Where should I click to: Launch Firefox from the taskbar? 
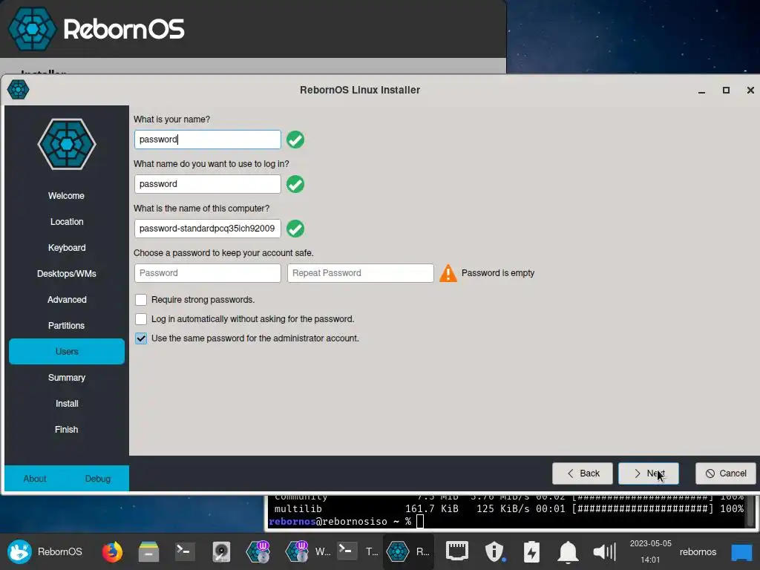coord(112,551)
